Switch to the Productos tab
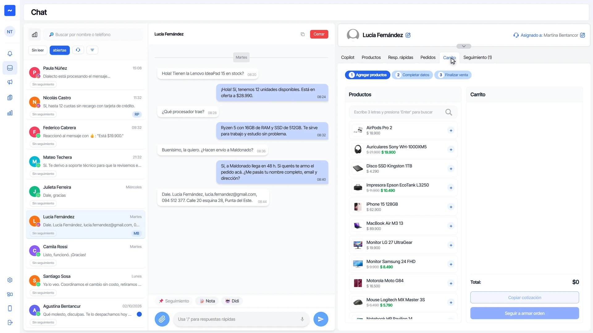The width and height of the screenshot is (593, 333). (x=371, y=57)
